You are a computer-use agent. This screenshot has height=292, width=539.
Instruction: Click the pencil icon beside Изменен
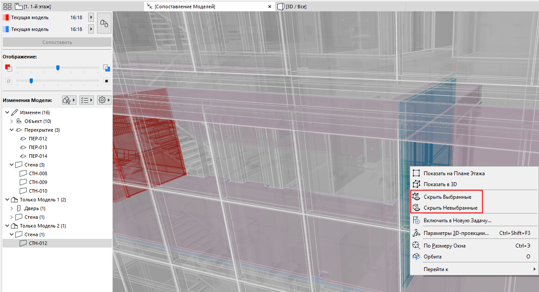click(x=14, y=112)
